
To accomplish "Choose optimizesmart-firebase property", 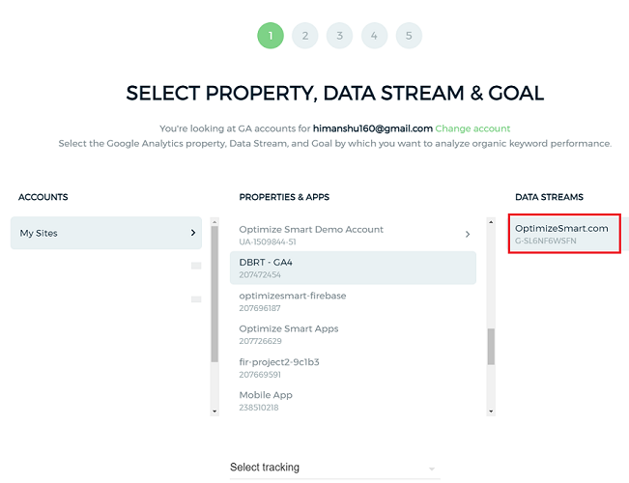I will (x=353, y=301).
